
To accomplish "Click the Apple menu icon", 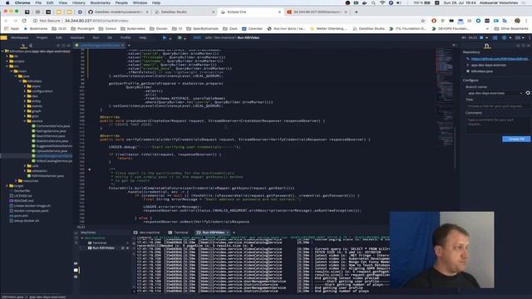I will click(7, 2).
